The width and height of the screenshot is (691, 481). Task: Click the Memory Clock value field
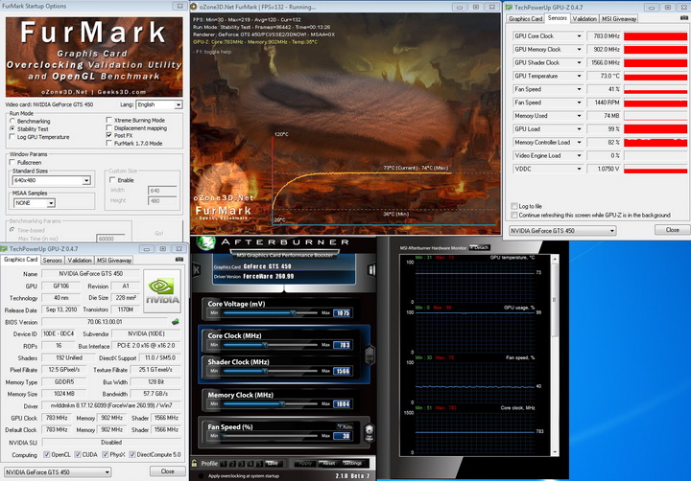tap(343, 405)
